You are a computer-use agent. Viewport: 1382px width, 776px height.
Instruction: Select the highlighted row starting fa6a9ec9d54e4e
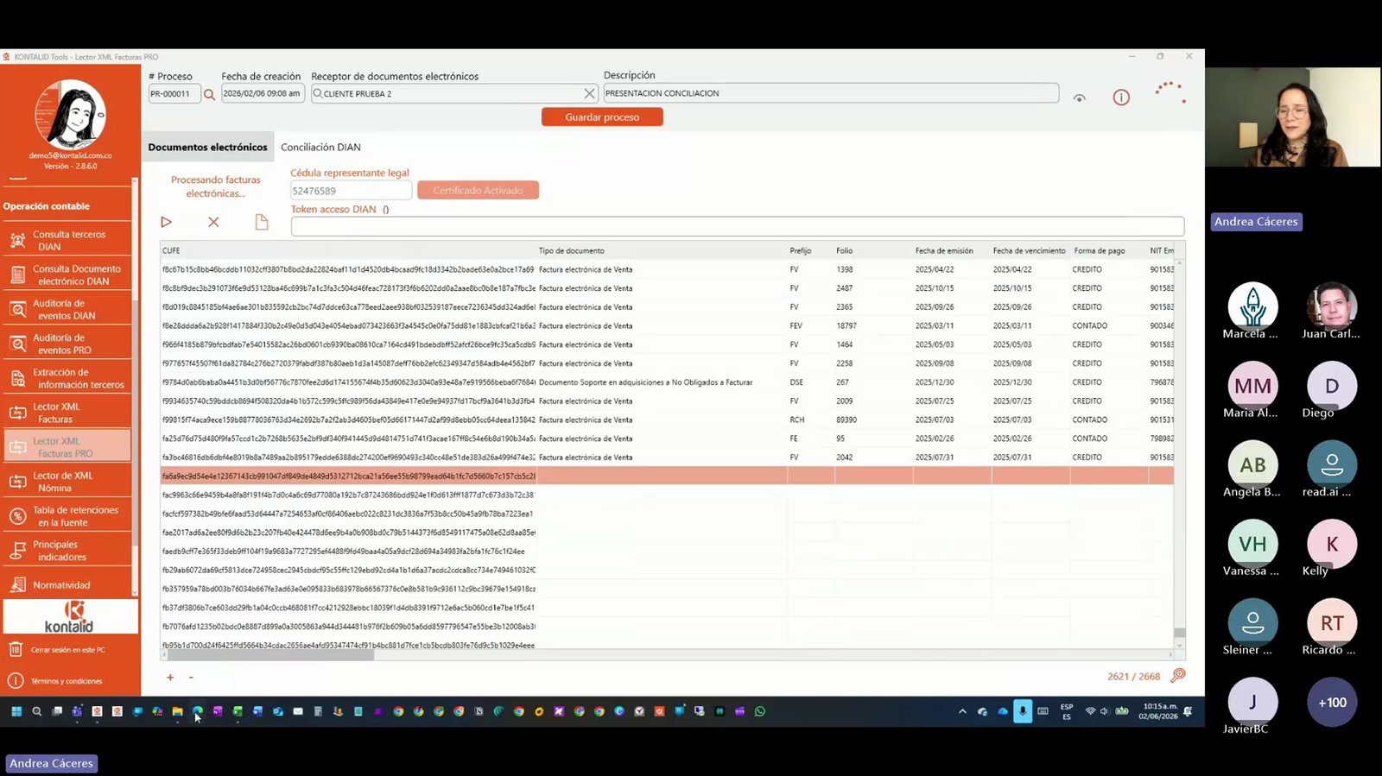(x=667, y=476)
